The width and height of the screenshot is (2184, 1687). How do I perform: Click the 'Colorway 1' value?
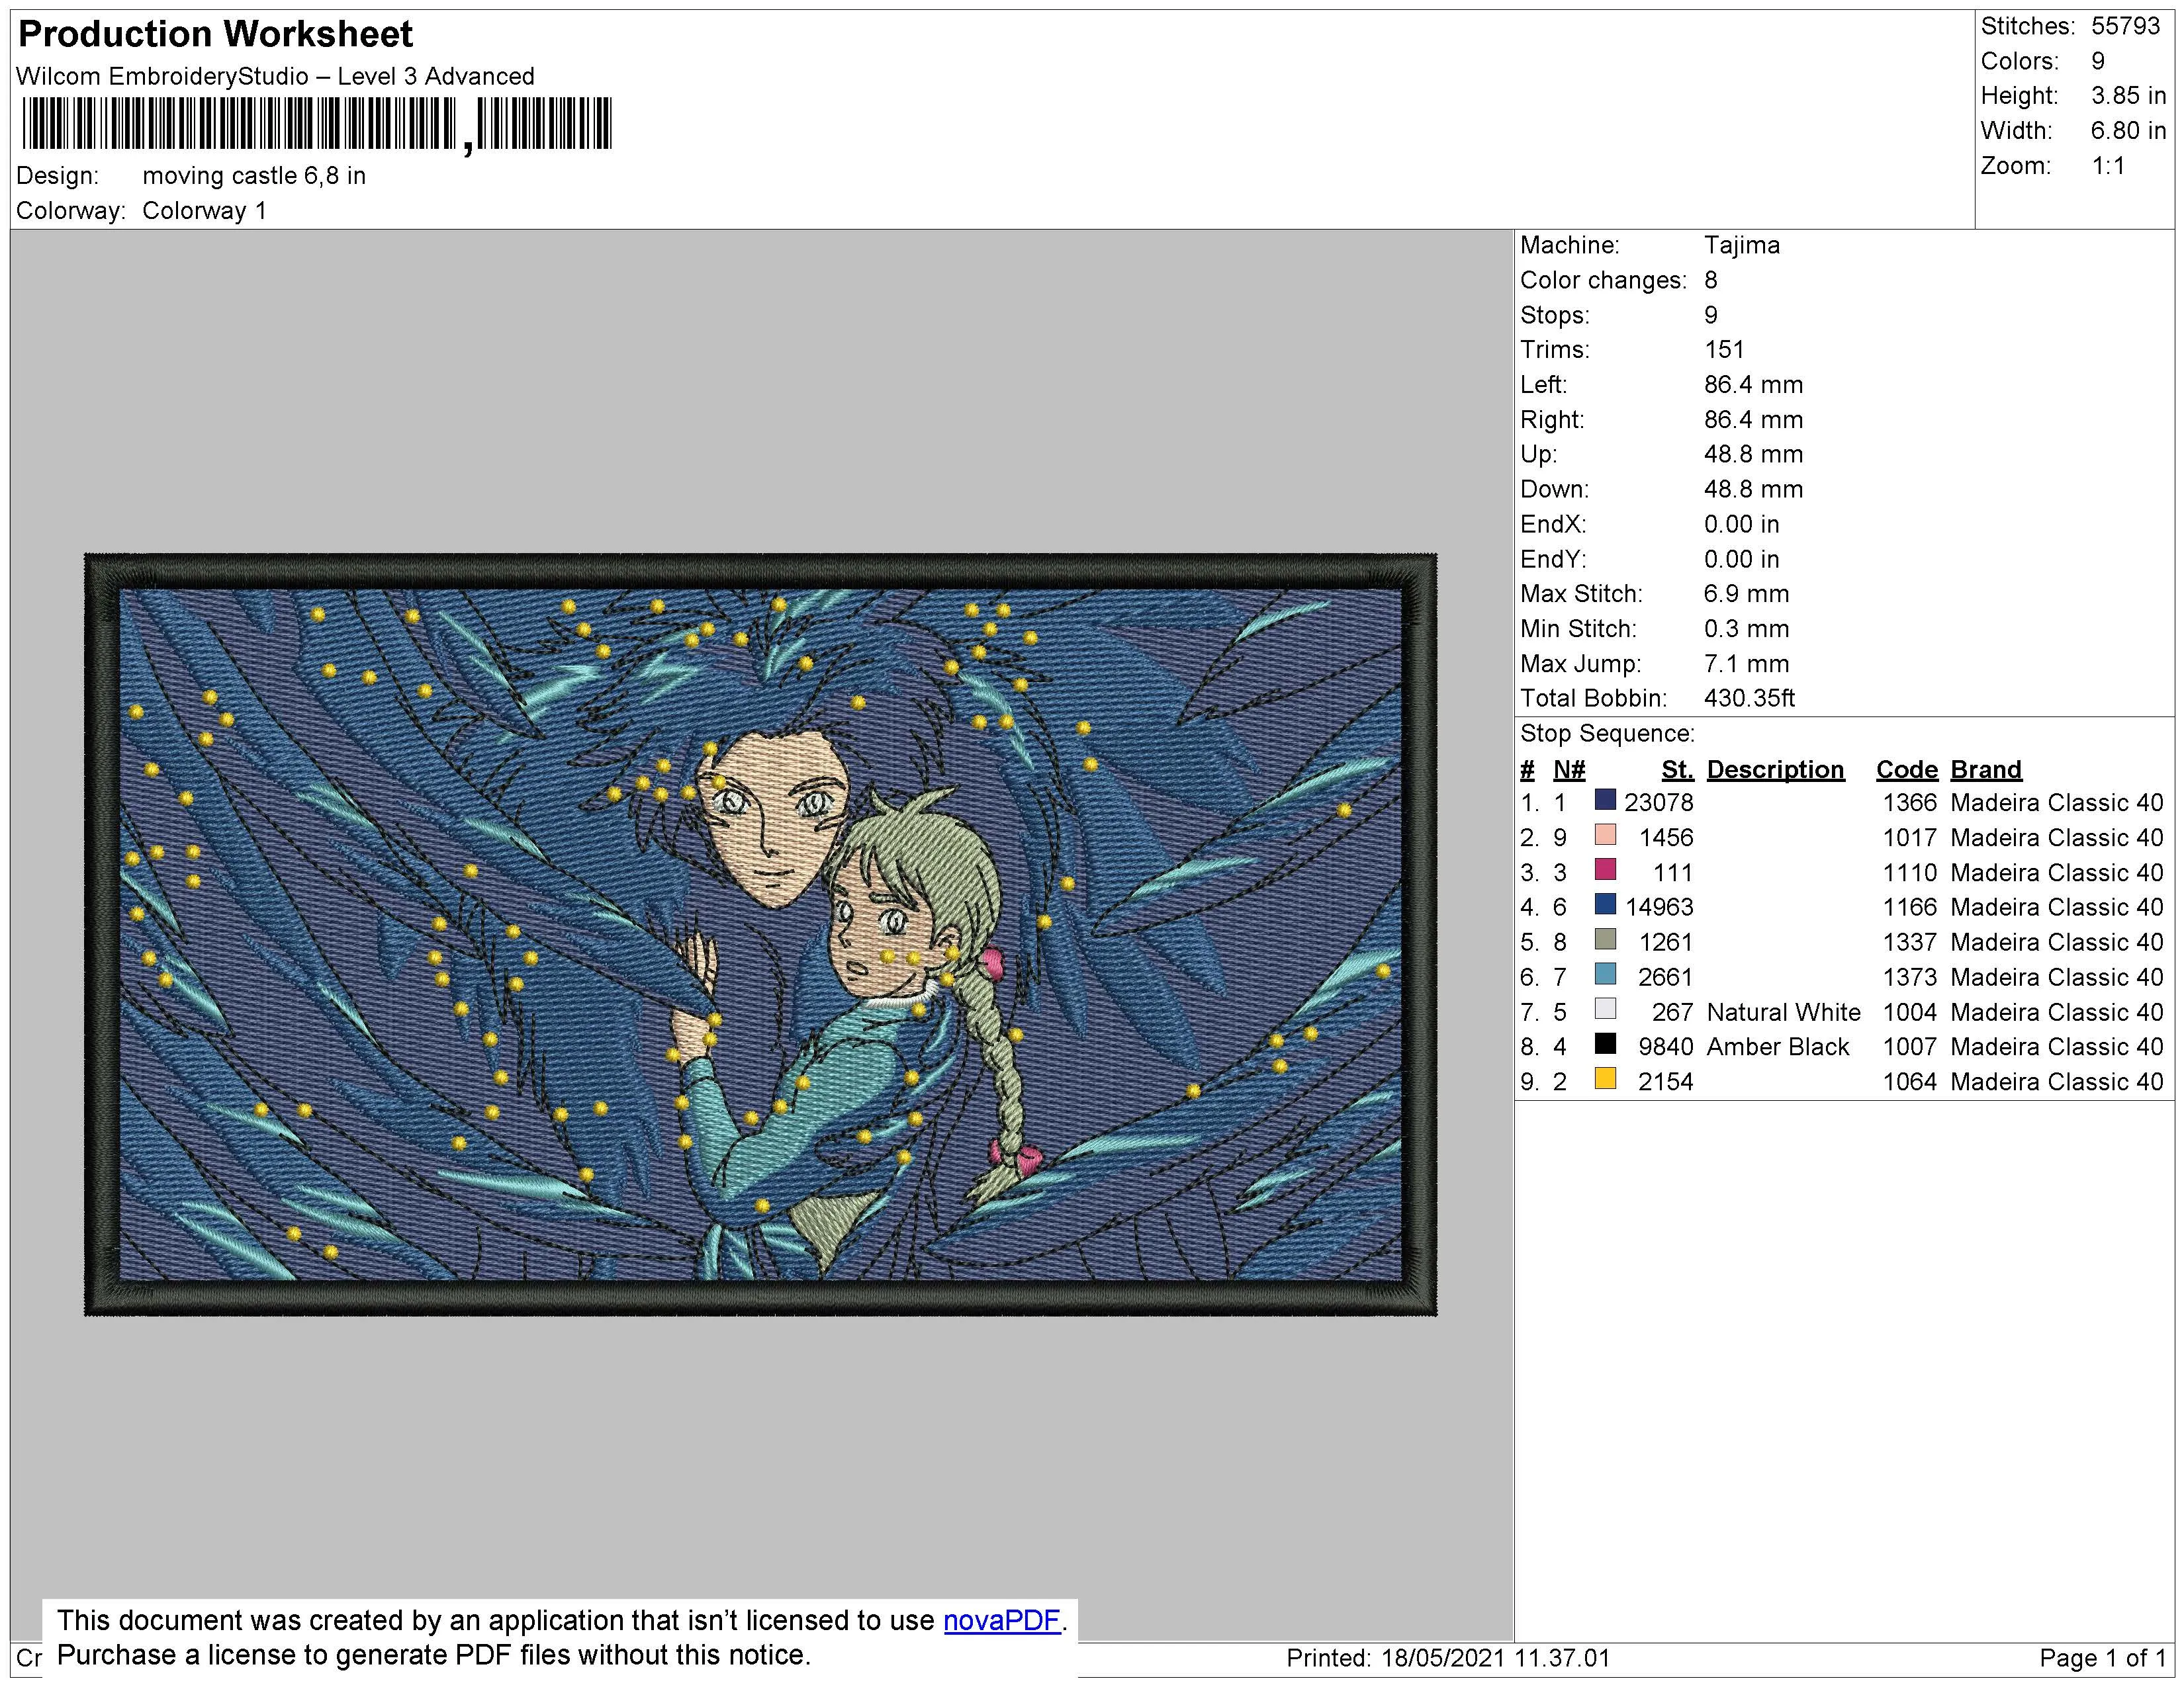pos(204,211)
